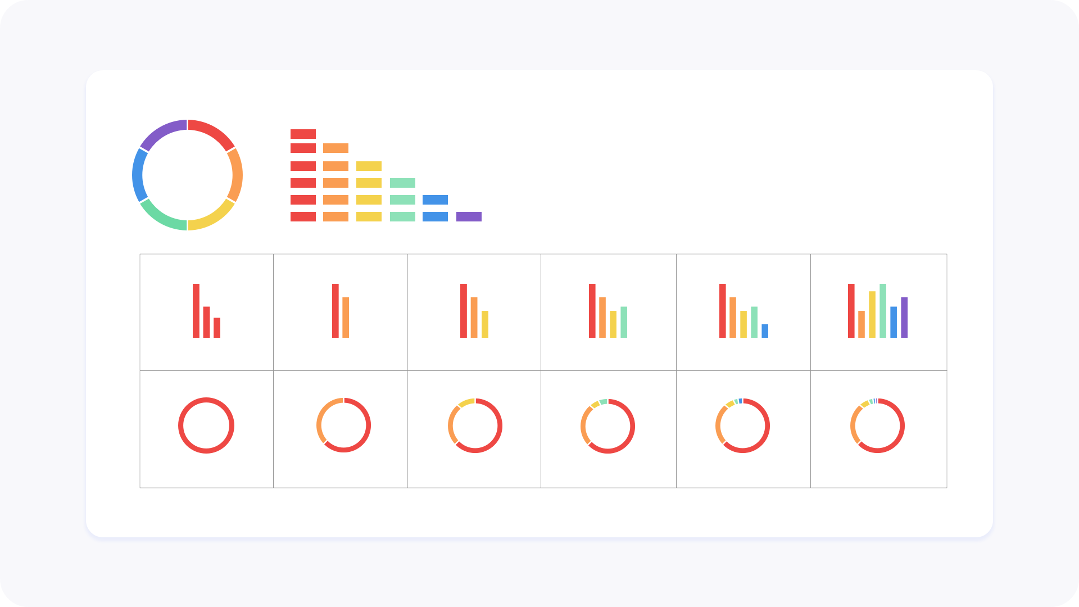
Task: Click the green segment of the large donut
Action: [160, 218]
